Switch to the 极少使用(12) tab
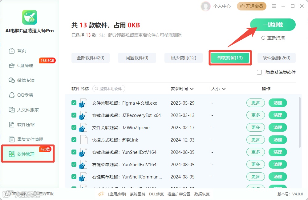Screen dimensions: 308x200 [184, 58]
